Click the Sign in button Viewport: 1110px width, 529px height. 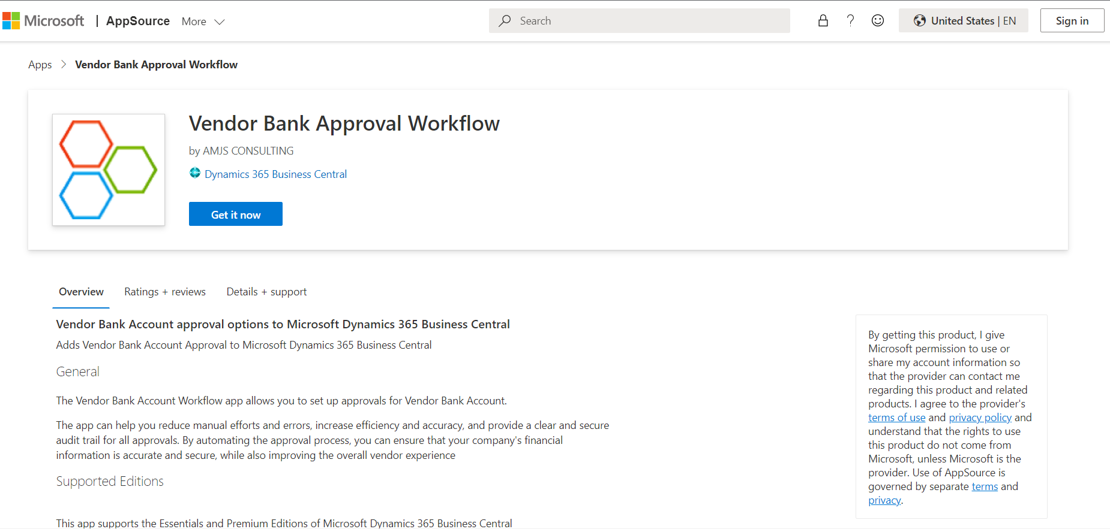[1072, 21]
